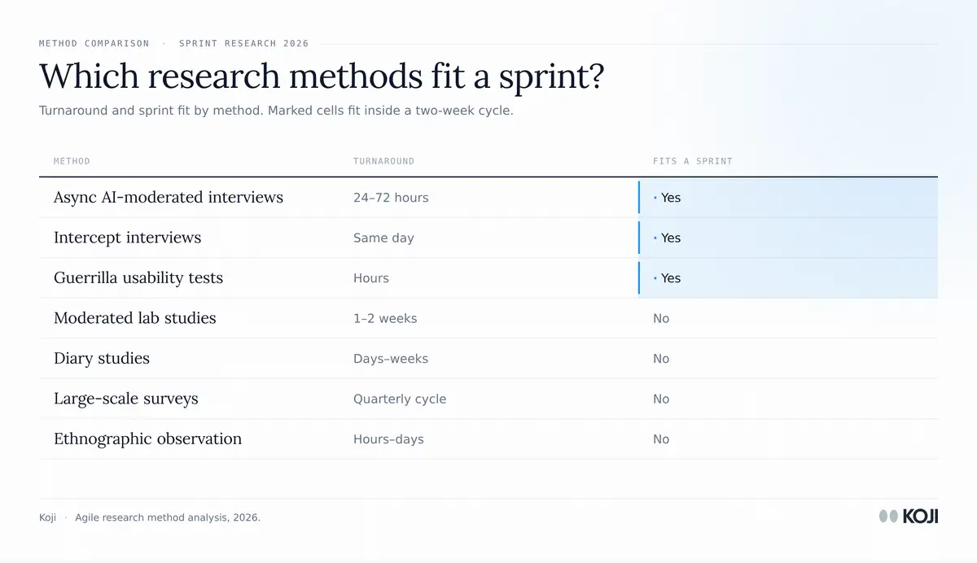Image resolution: width=977 pixels, height=563 pixels.
Task: Click the 24–72 hours turnaround cell
Action: click(x=391, y=198)
